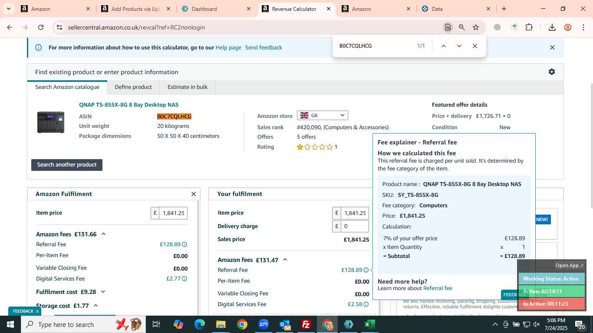Screen dimensions: 593x333
Task: Open the Chrome extensions puzzle icon
Action: pos(529,27)
